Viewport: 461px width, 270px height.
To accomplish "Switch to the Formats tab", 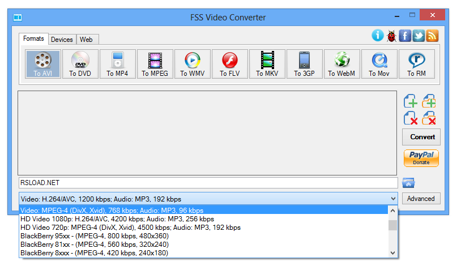I will tap(33, 39).
